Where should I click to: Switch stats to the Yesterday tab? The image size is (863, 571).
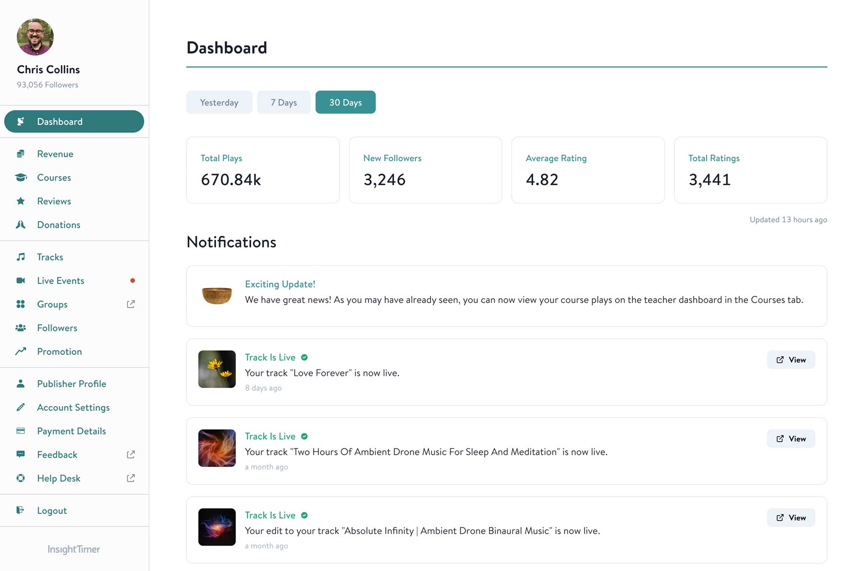[x=219, y=102]
